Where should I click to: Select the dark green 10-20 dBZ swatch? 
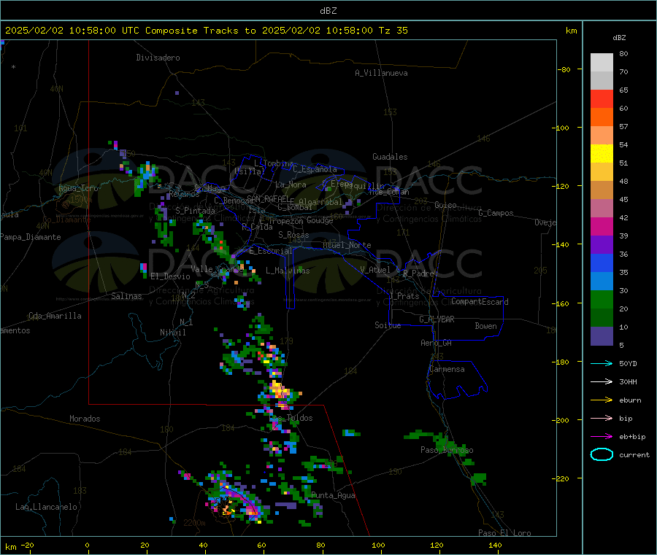[x=602, y=318]
